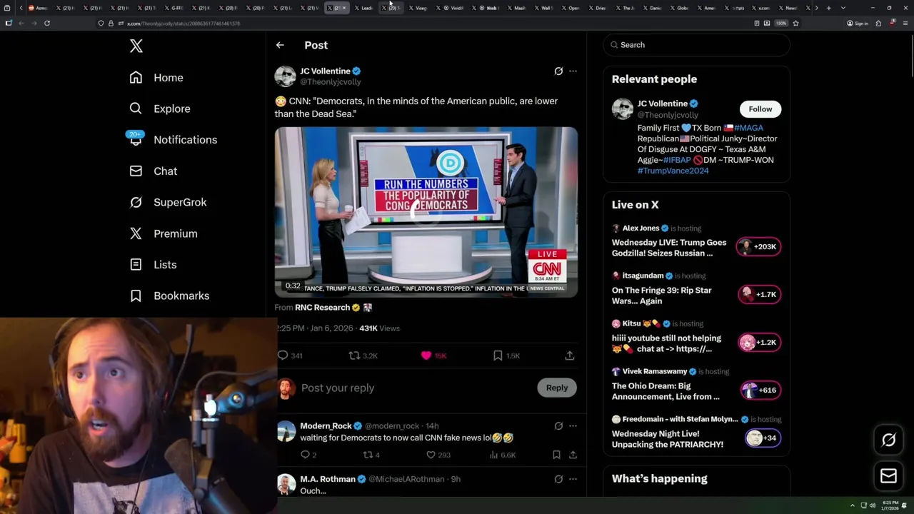The image size is (914, 514).
Task: Open Modern_Rock's profile name
Action: (x=326, y=426)
